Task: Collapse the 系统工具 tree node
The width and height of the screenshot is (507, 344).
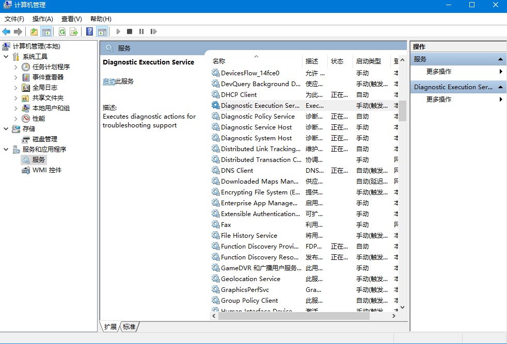Action: [x=6, y=57]
